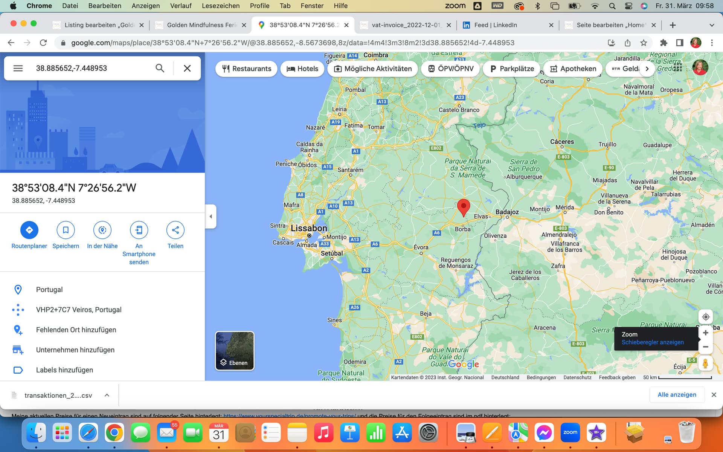
Task: Zoom out with the minus button
Action: [706, 347]
